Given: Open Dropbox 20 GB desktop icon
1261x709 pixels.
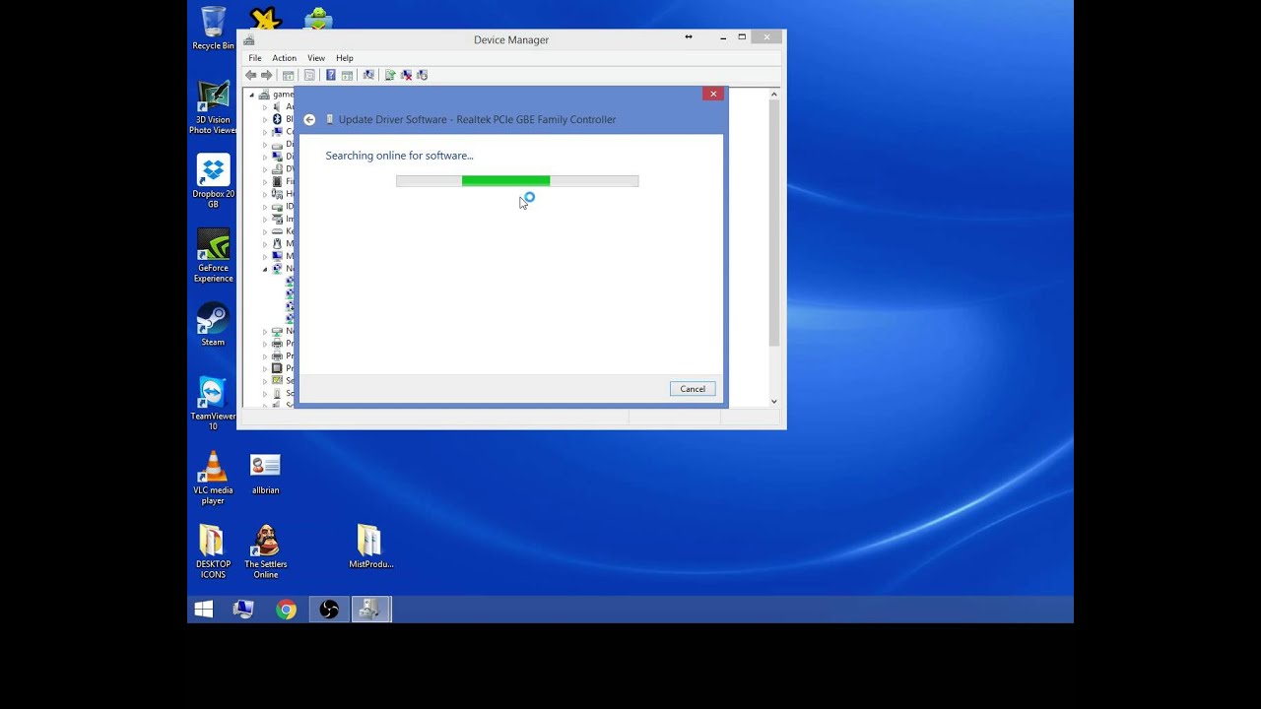Looking at the screenshot, I should click(x=213, y=181).
